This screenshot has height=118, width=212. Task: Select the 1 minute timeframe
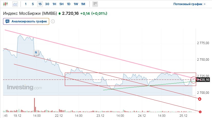26,4
